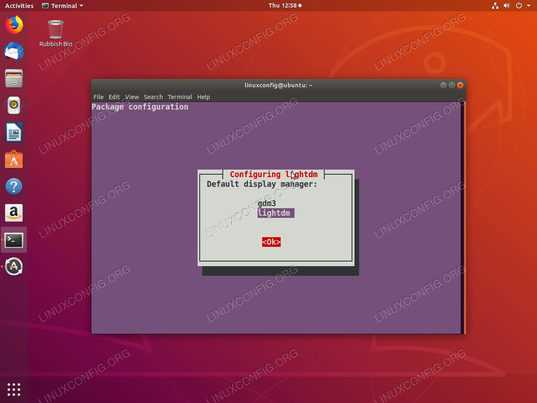This screenshot has height=403, width=537.
Task: Minimize the terminal window
Action: (443, 85)
